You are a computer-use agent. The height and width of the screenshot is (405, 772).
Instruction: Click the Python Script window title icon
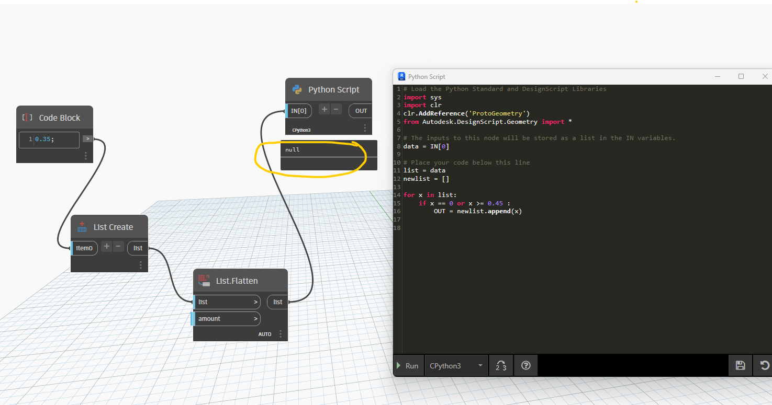(x=401, y=76)
